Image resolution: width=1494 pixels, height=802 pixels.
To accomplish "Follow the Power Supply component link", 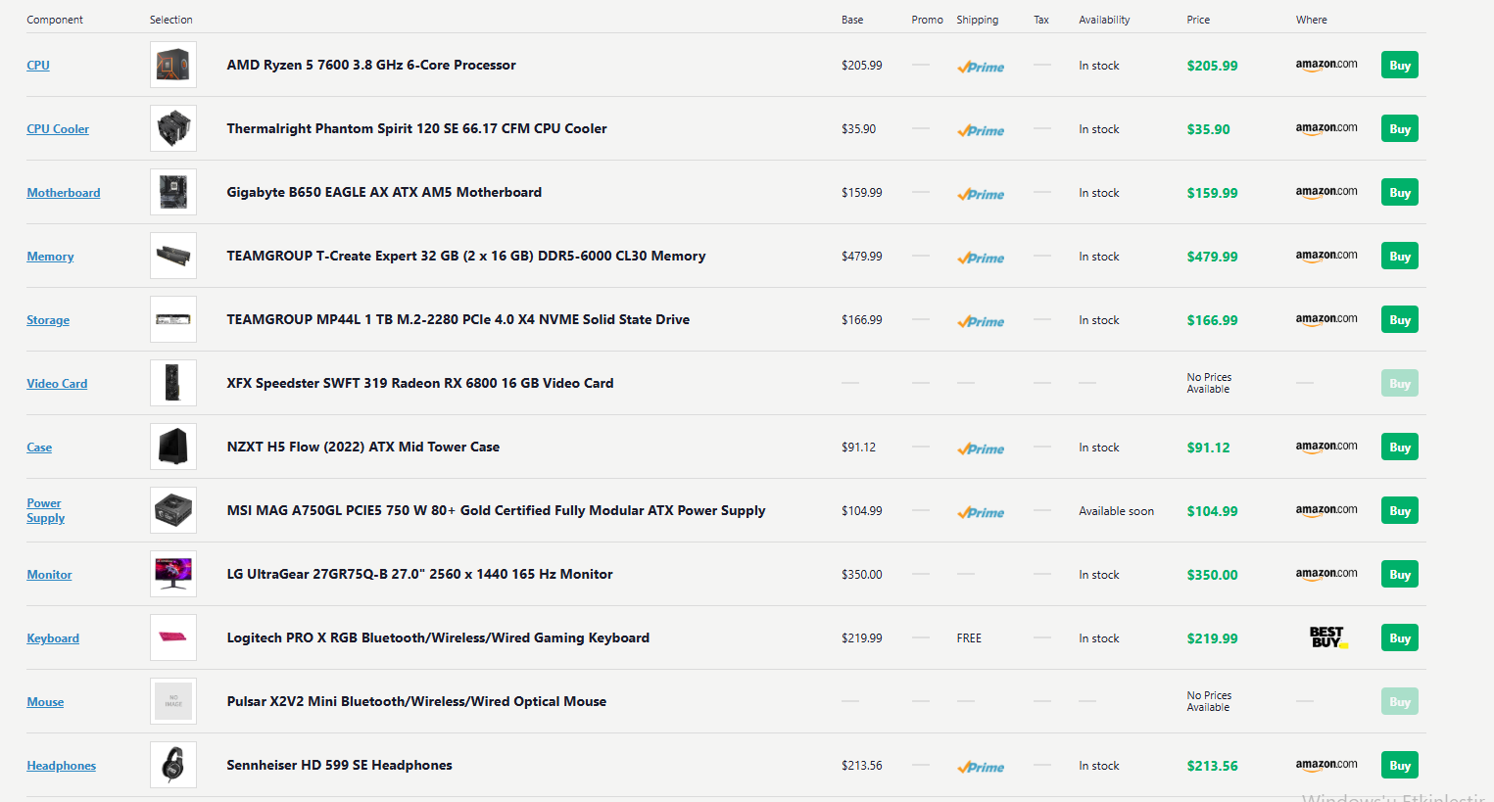I will pos(45,510).
